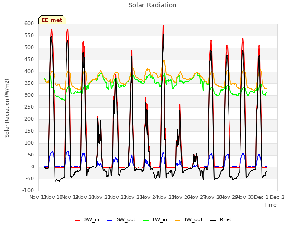Click the -50 y-axis tick label
This screenshot has height=229, width=306.
click(x=30, y=179)
